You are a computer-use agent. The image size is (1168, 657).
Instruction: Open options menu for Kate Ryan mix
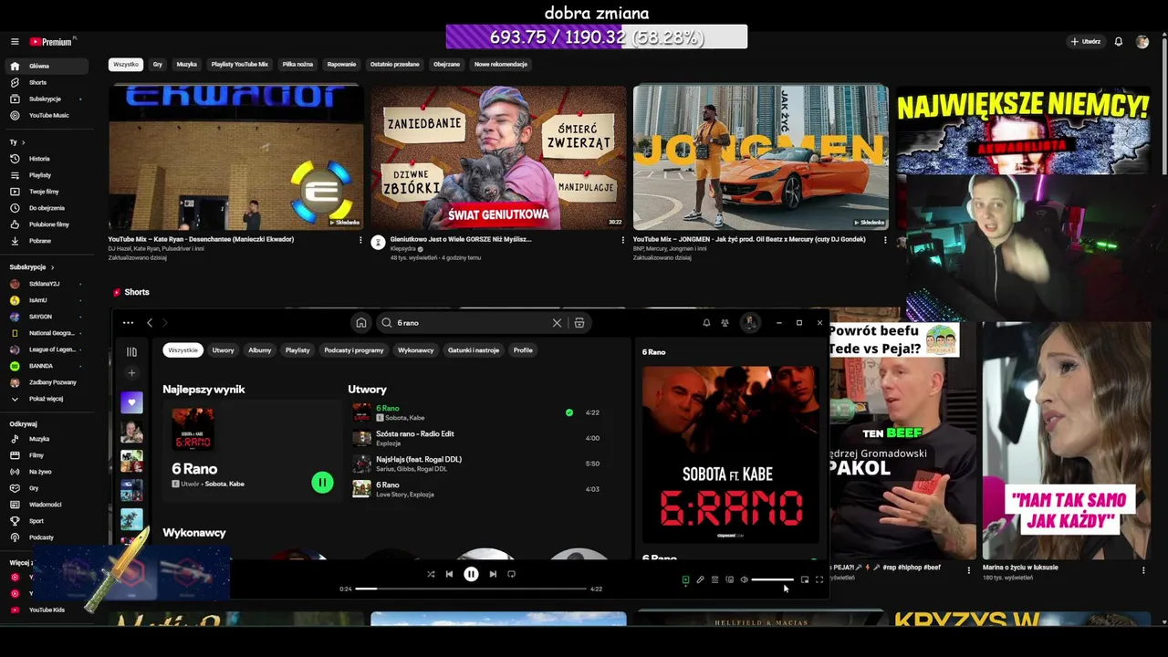pos(360,240)
